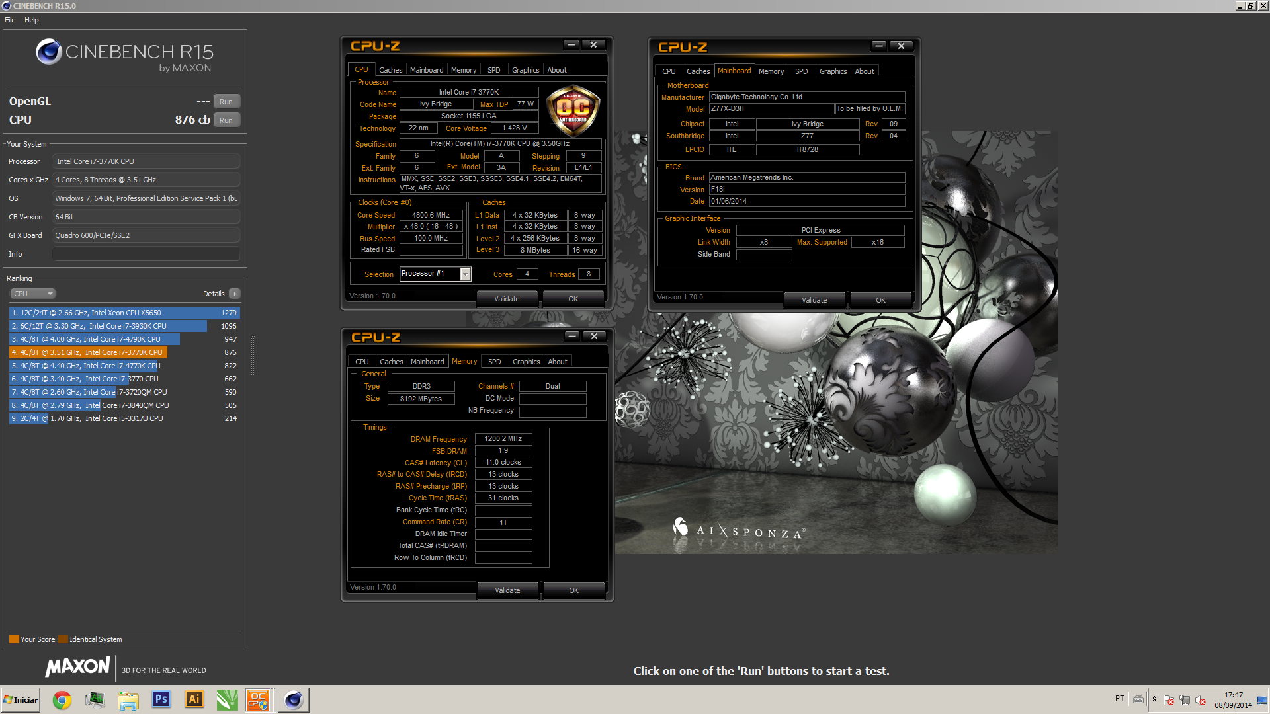Open the Action Center flag icon

[x=1169, y=700]
